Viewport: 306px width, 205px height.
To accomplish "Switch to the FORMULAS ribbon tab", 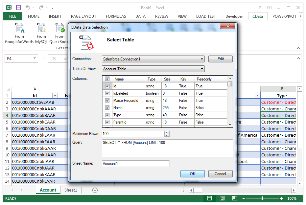I will (x=116, y=16).
